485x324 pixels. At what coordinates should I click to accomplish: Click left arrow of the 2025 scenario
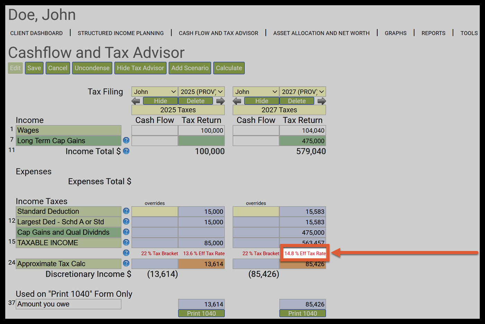136,101
